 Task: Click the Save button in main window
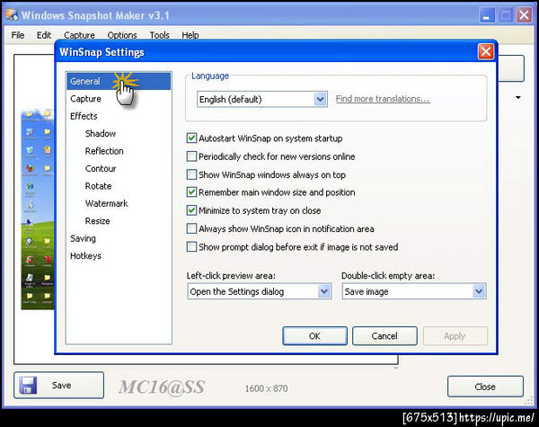click(x=58, y=385)
